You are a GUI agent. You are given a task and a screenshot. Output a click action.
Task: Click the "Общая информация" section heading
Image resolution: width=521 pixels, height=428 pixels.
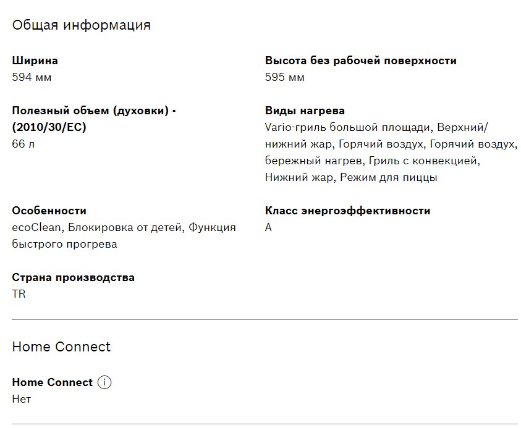click(81, 25)
